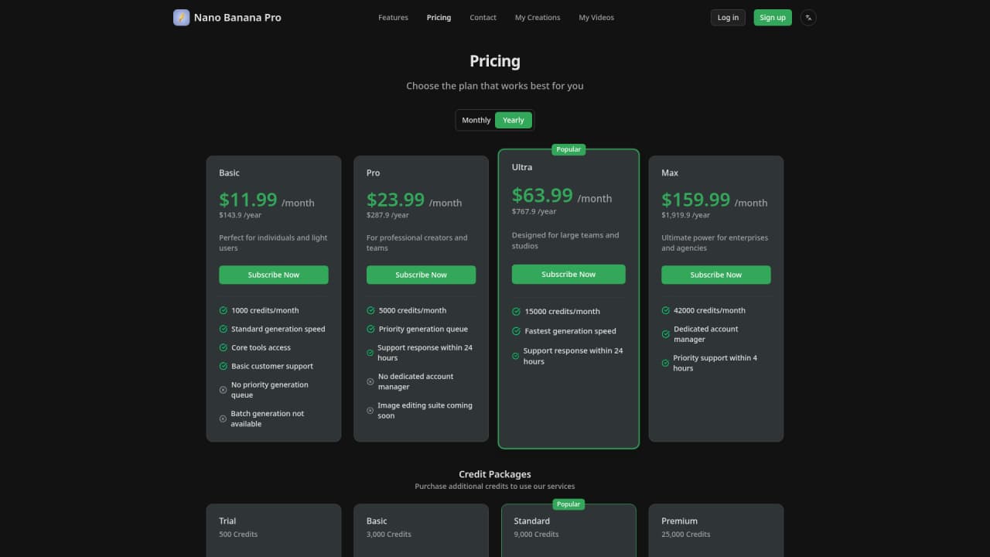This screenshot has height=557, width=990.
Task: Click the checkmark beside Priority generation queue
Action: point(370,329)
